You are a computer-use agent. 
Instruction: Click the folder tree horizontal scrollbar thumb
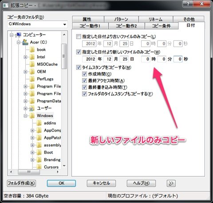click(x=29, y=172)
